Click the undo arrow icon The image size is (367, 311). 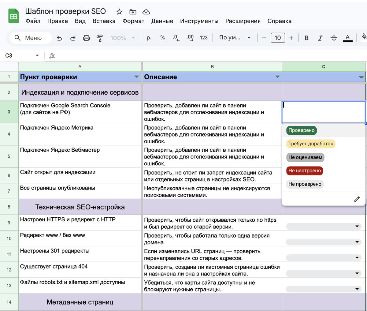point(59,38)
